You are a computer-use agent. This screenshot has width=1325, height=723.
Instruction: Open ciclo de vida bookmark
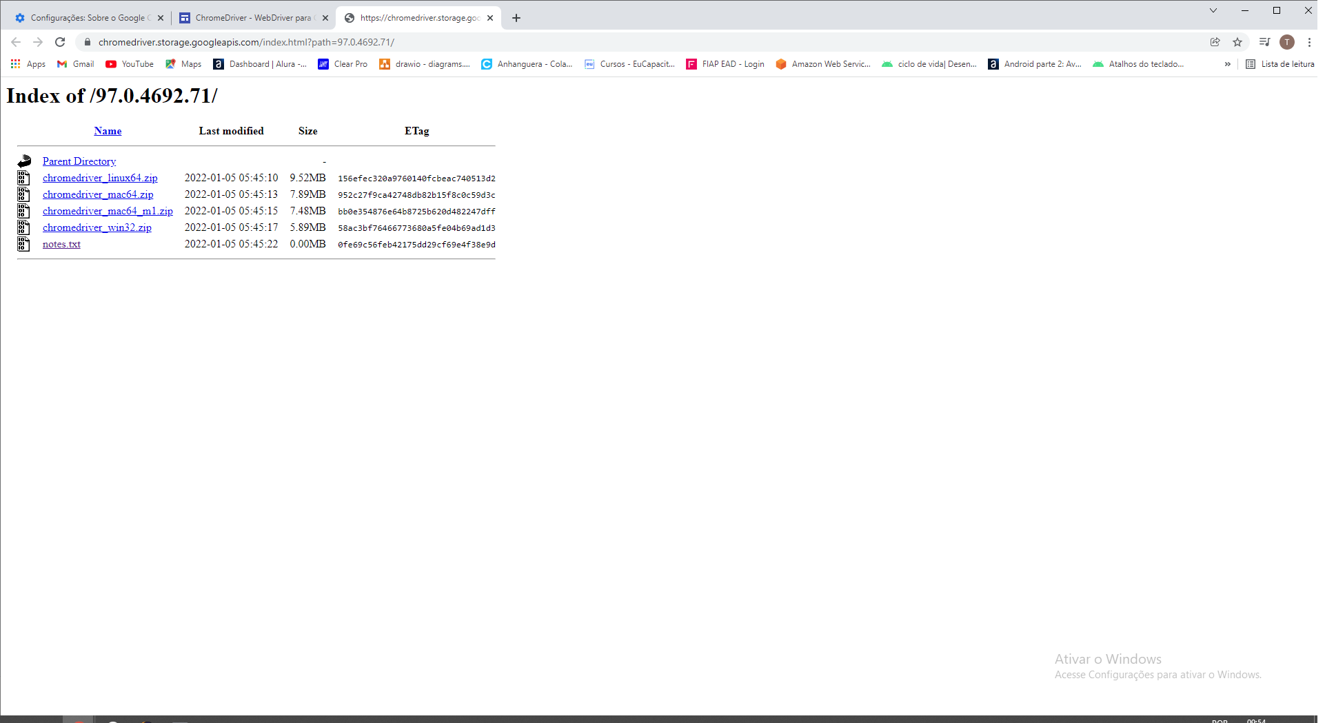coord(929,64)
